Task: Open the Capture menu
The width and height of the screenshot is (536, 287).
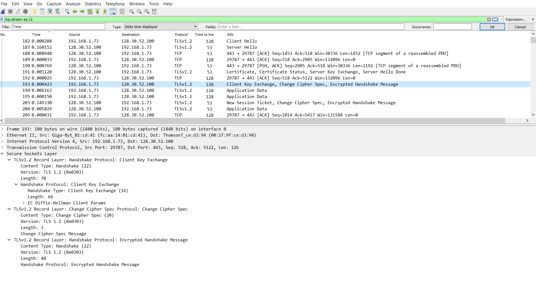Action: (x=54, y=4)
